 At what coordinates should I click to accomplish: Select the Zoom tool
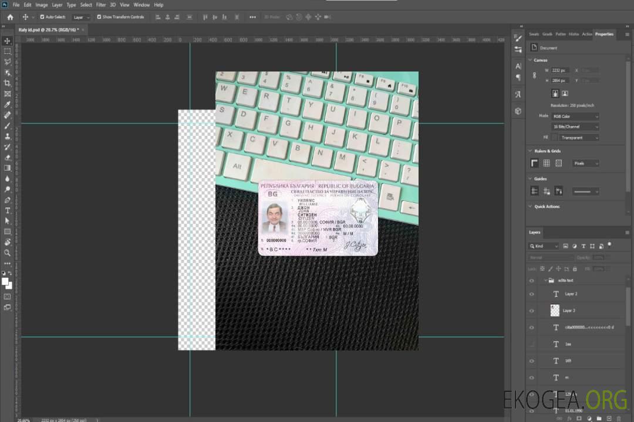coord(7,253)
